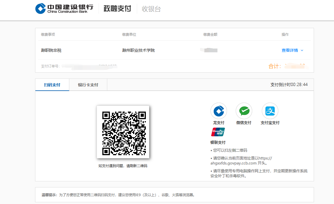Pick the UnionPay 银联 card logo
Image resolution: width=334 pixels, height=204 pixels.
[x=218, y=132]
